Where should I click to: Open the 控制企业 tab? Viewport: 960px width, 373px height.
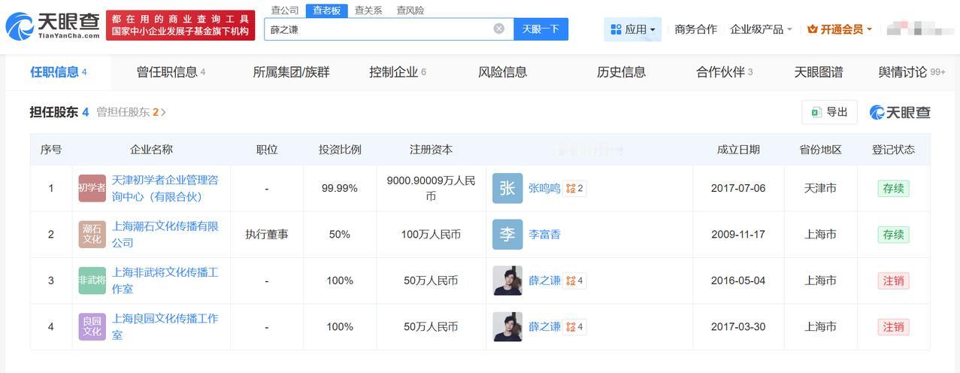(398, 72)
